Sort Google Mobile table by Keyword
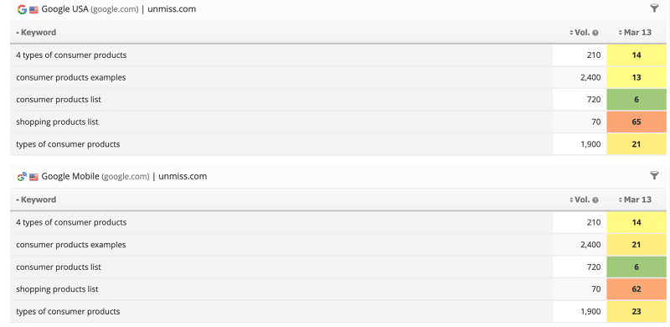This screenshot has height=327, width=670. (36, 200)
